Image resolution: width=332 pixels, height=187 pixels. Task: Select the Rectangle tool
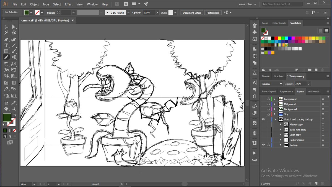point(6,51)
